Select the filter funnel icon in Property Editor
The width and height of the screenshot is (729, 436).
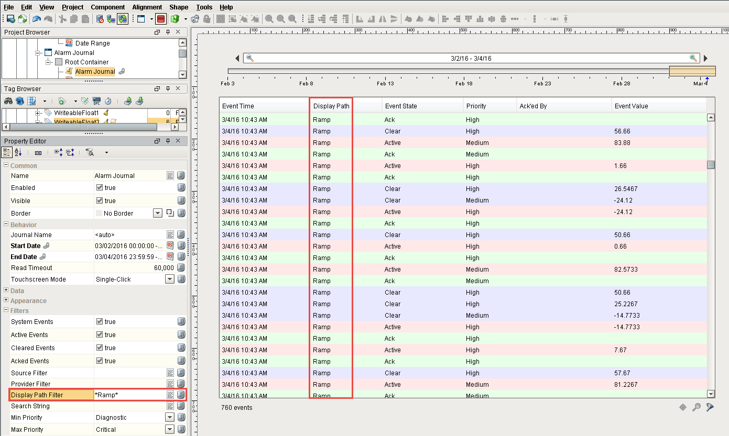(90, 152)
